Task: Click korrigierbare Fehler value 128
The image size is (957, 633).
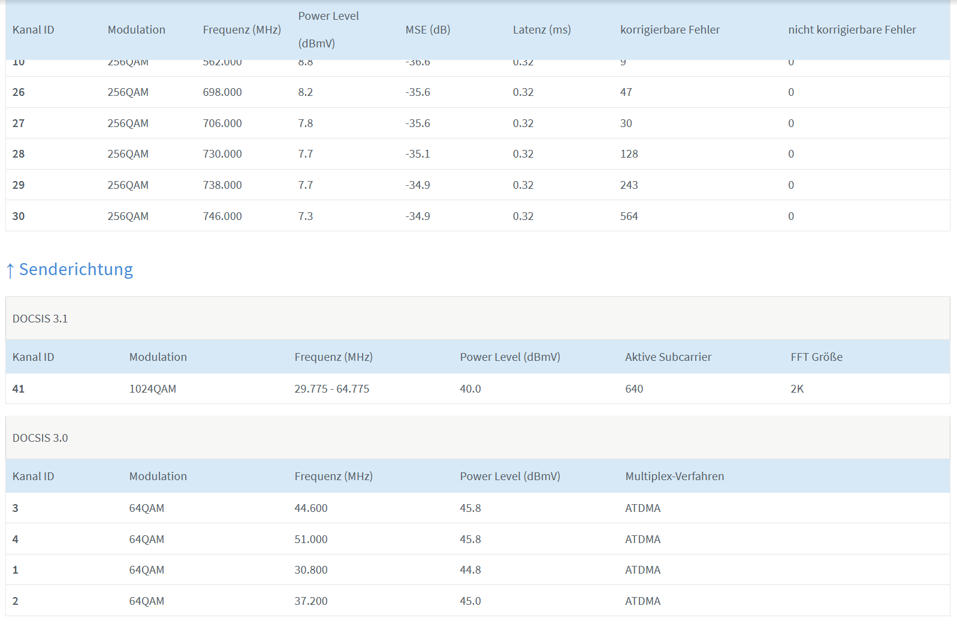Action: 629,154
